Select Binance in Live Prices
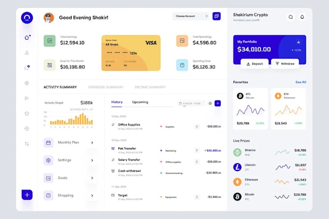Screen dimensions: 329x219 tap(269, 152)
